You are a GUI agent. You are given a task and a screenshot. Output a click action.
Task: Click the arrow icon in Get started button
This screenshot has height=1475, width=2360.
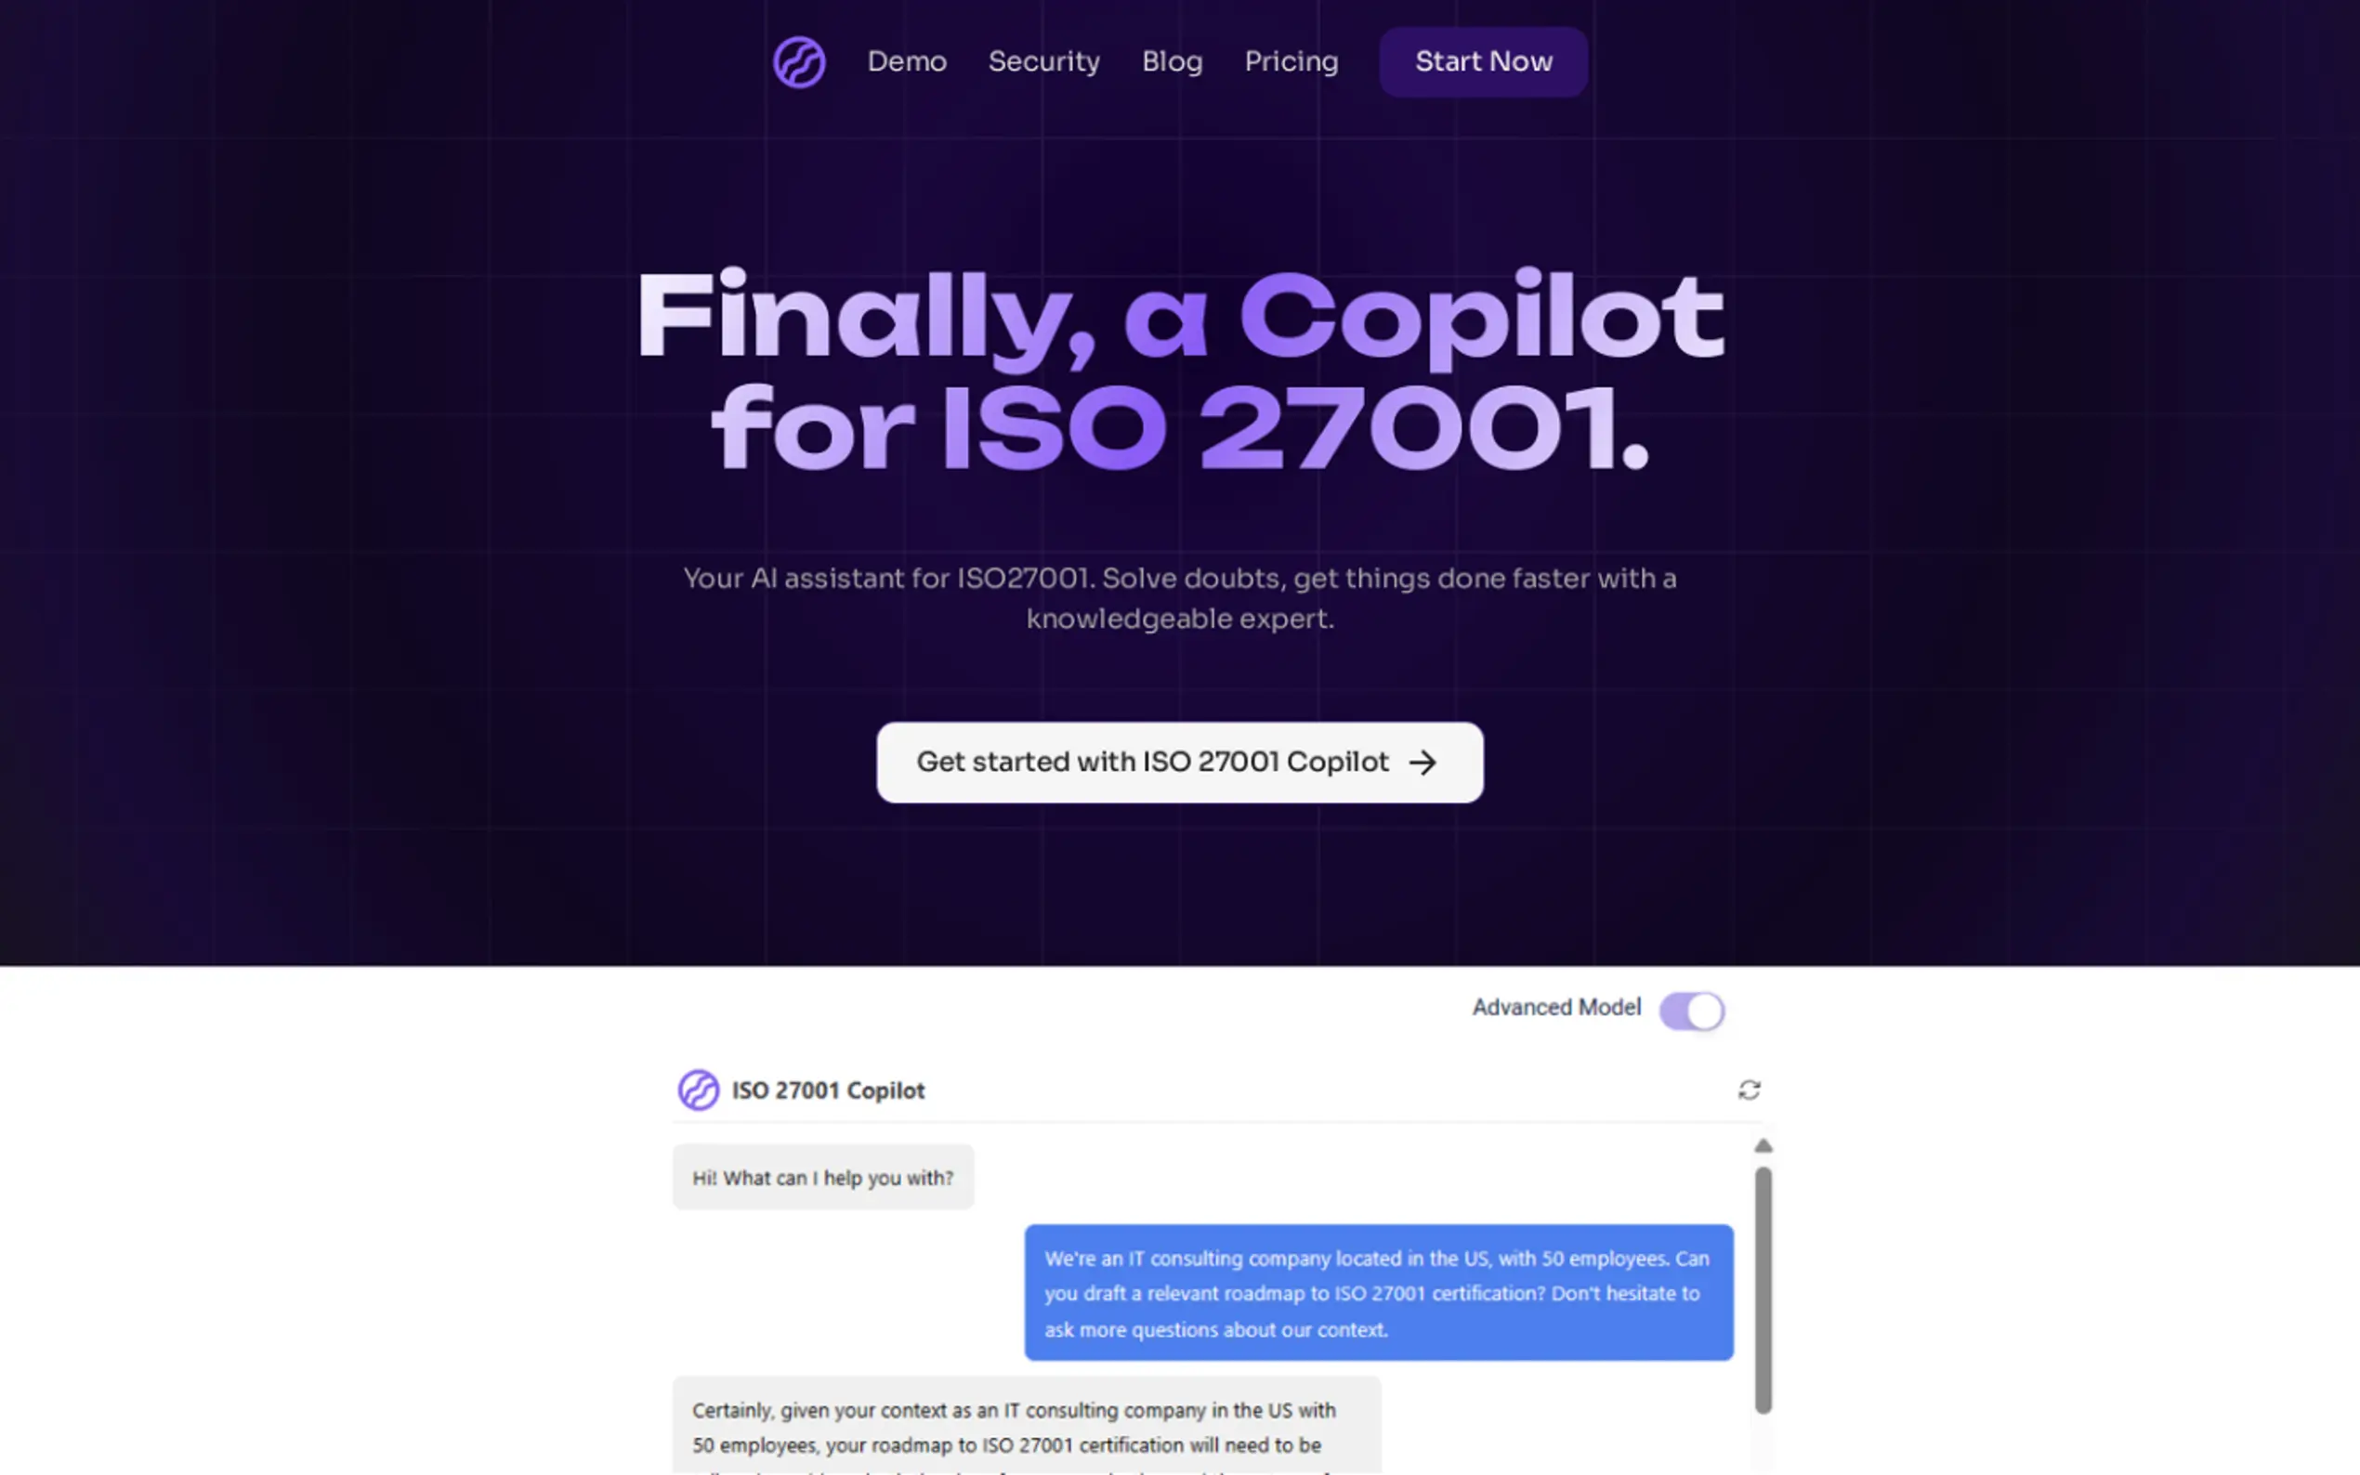click(1423, 763)
